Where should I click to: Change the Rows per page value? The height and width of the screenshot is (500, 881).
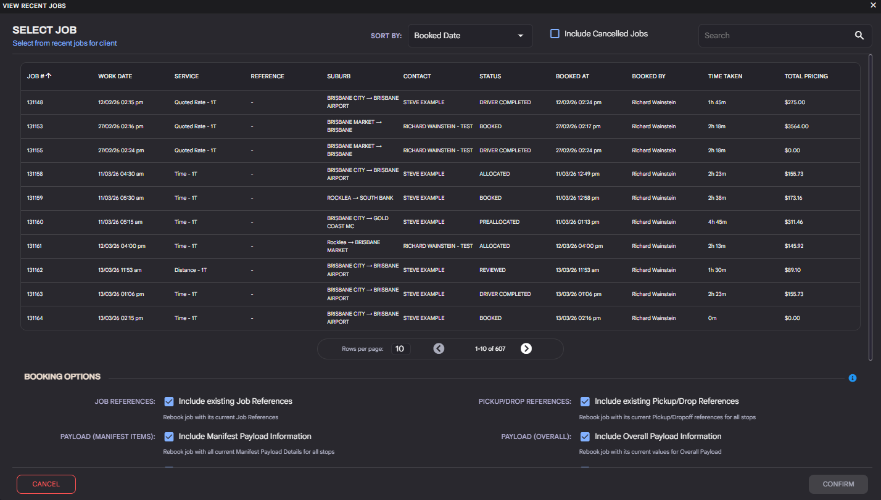point(400,349)
